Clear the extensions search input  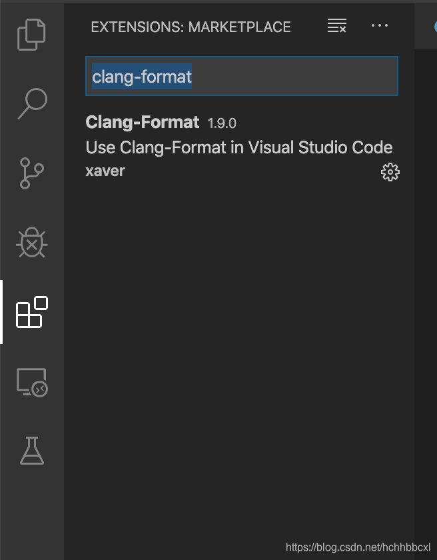337,27
